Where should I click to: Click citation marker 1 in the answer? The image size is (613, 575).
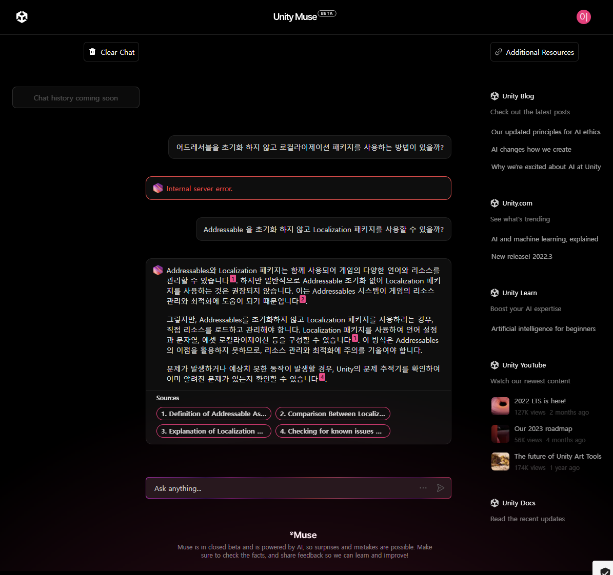click(233, 279)
